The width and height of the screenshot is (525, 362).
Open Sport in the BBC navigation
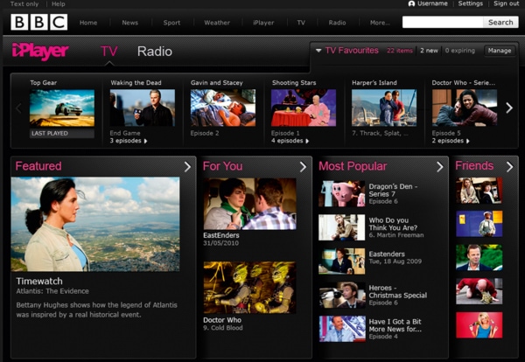click(x=171, y=23)
